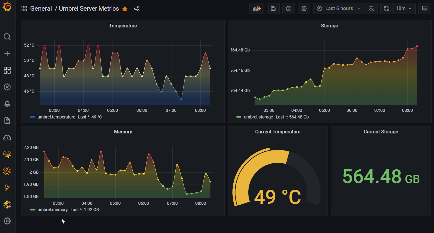Open the Configuration gear in sidebar
This screenshot has width=434, height=233.
(7, 221)
